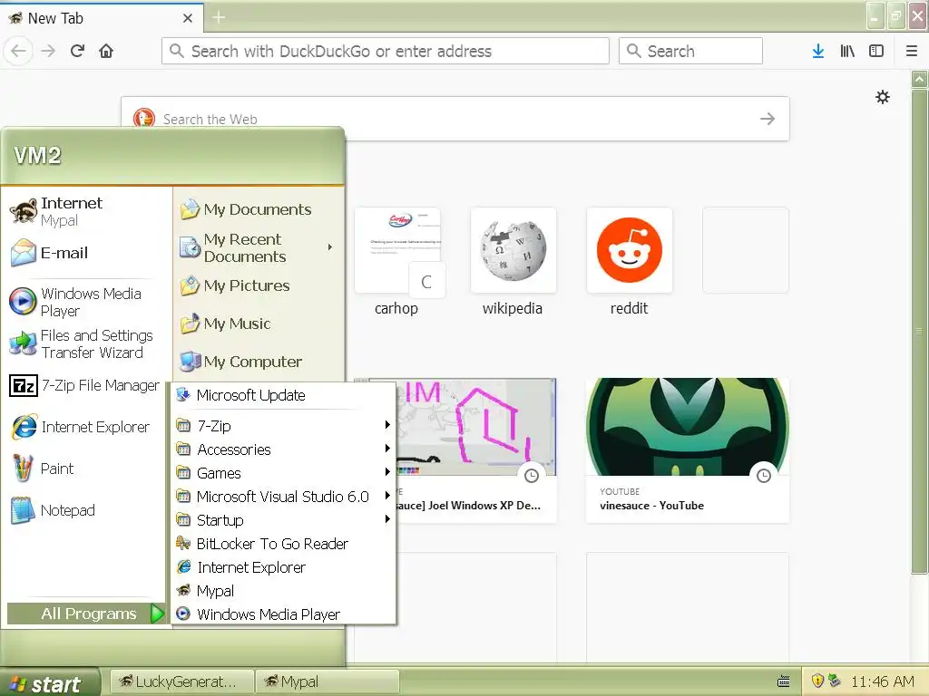This screenshot has width=929, height=696.
Task: Open My Documents folder
Action: 259,209
